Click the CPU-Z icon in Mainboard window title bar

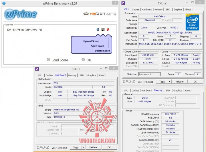click(37, 69)
